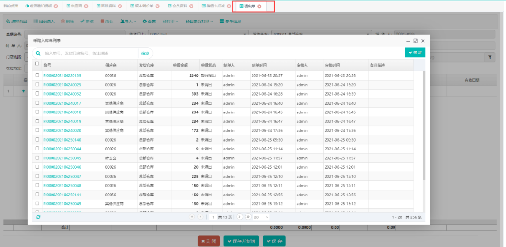
Task: Close the 供应商 tab with its X icon
Action: tap(86, 6)
